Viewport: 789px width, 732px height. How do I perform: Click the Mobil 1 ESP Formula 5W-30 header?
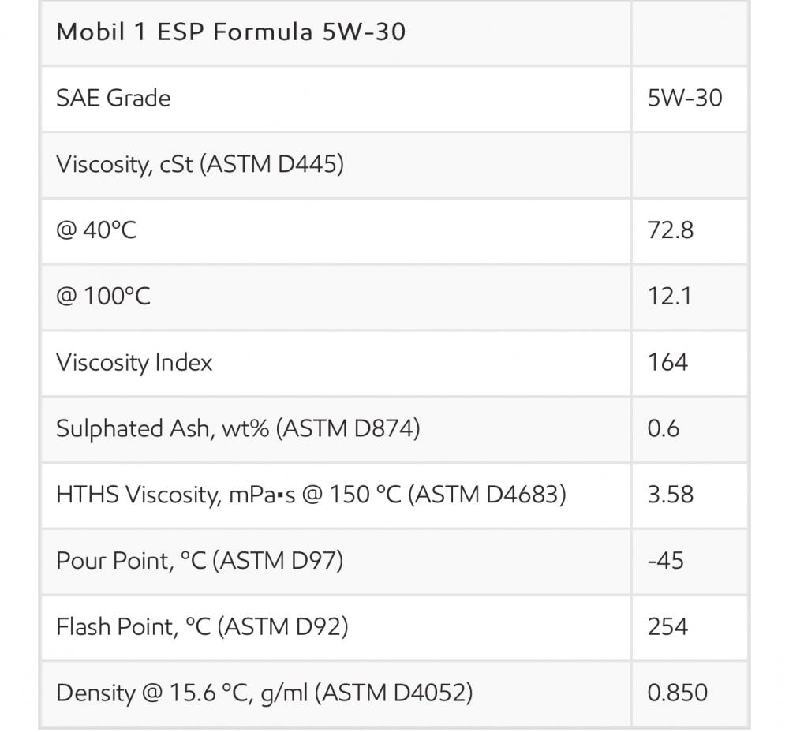coord(231,32)
